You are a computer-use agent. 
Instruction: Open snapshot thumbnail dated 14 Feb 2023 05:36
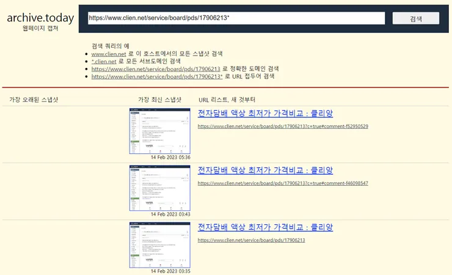click(x=159, y=131)
